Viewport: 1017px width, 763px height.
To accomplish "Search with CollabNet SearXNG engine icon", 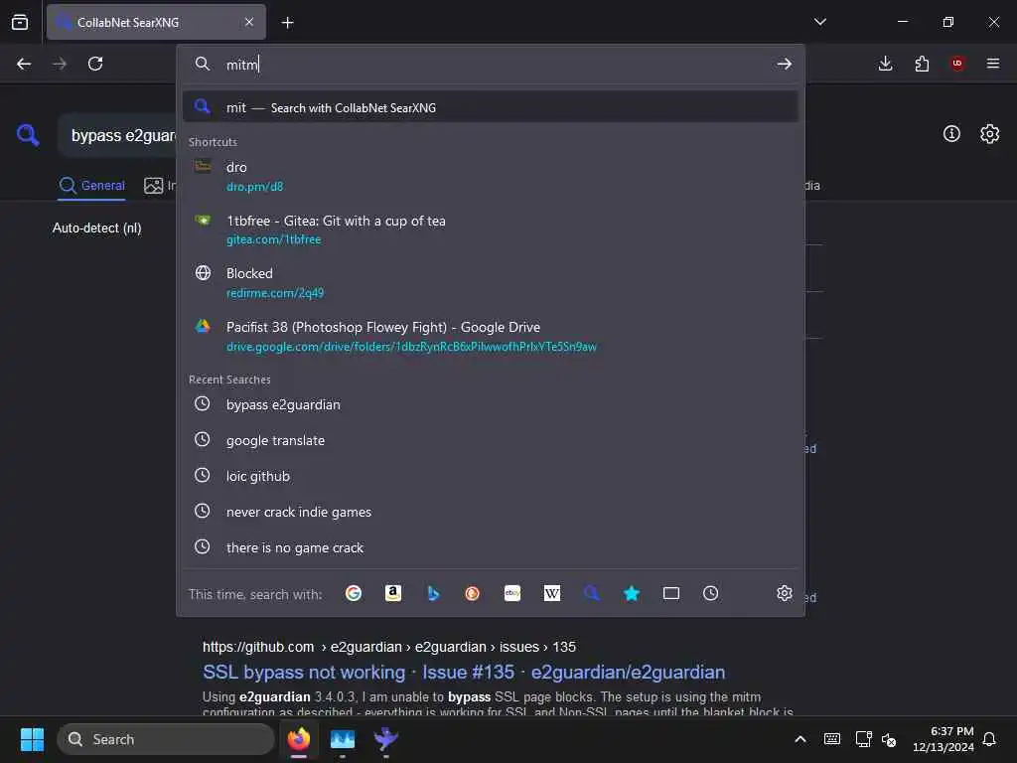I will (x=592, y=593).
